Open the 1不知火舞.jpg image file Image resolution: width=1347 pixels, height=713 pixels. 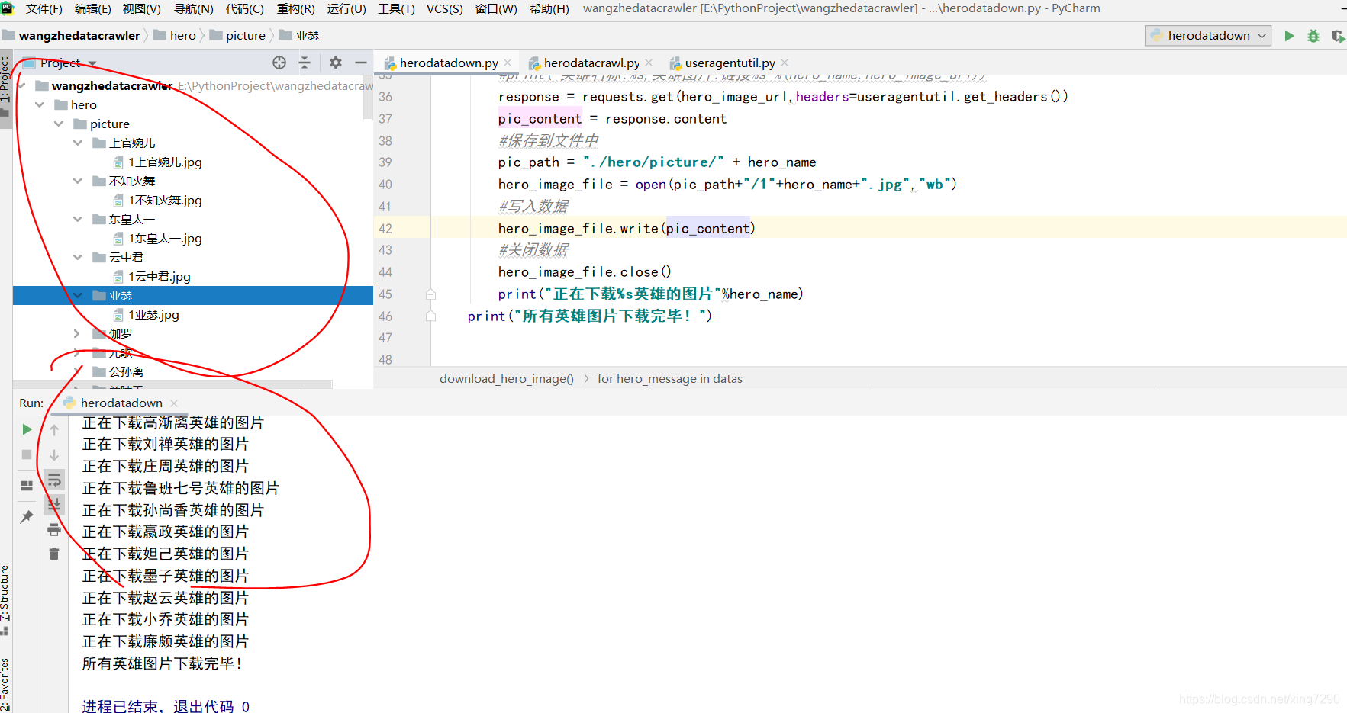point(165,201)
